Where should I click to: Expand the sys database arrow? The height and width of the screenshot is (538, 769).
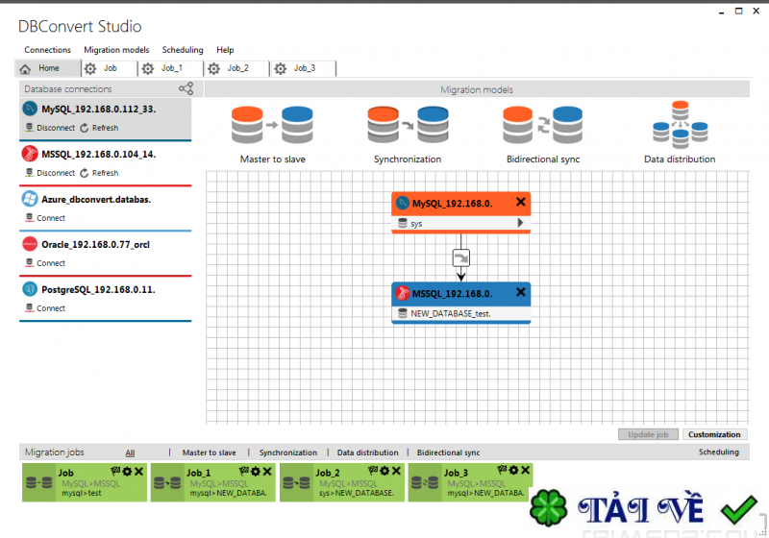(520, 223)
